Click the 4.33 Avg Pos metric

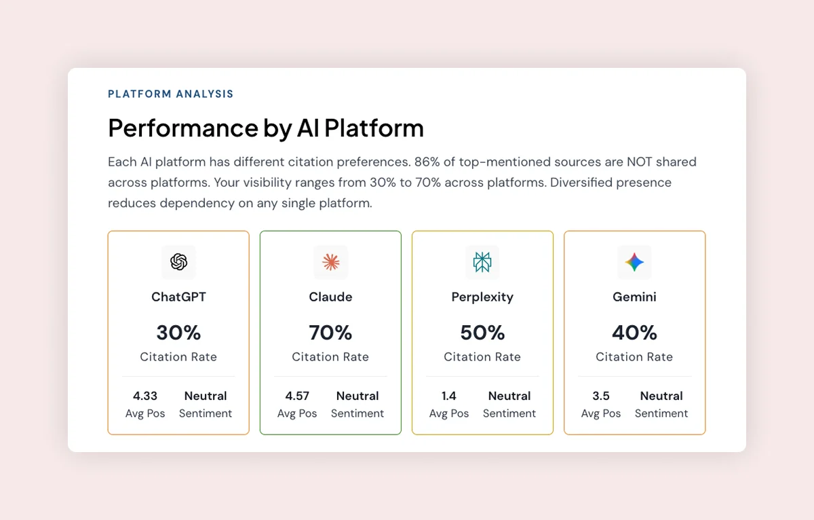[x=145, y=396]
